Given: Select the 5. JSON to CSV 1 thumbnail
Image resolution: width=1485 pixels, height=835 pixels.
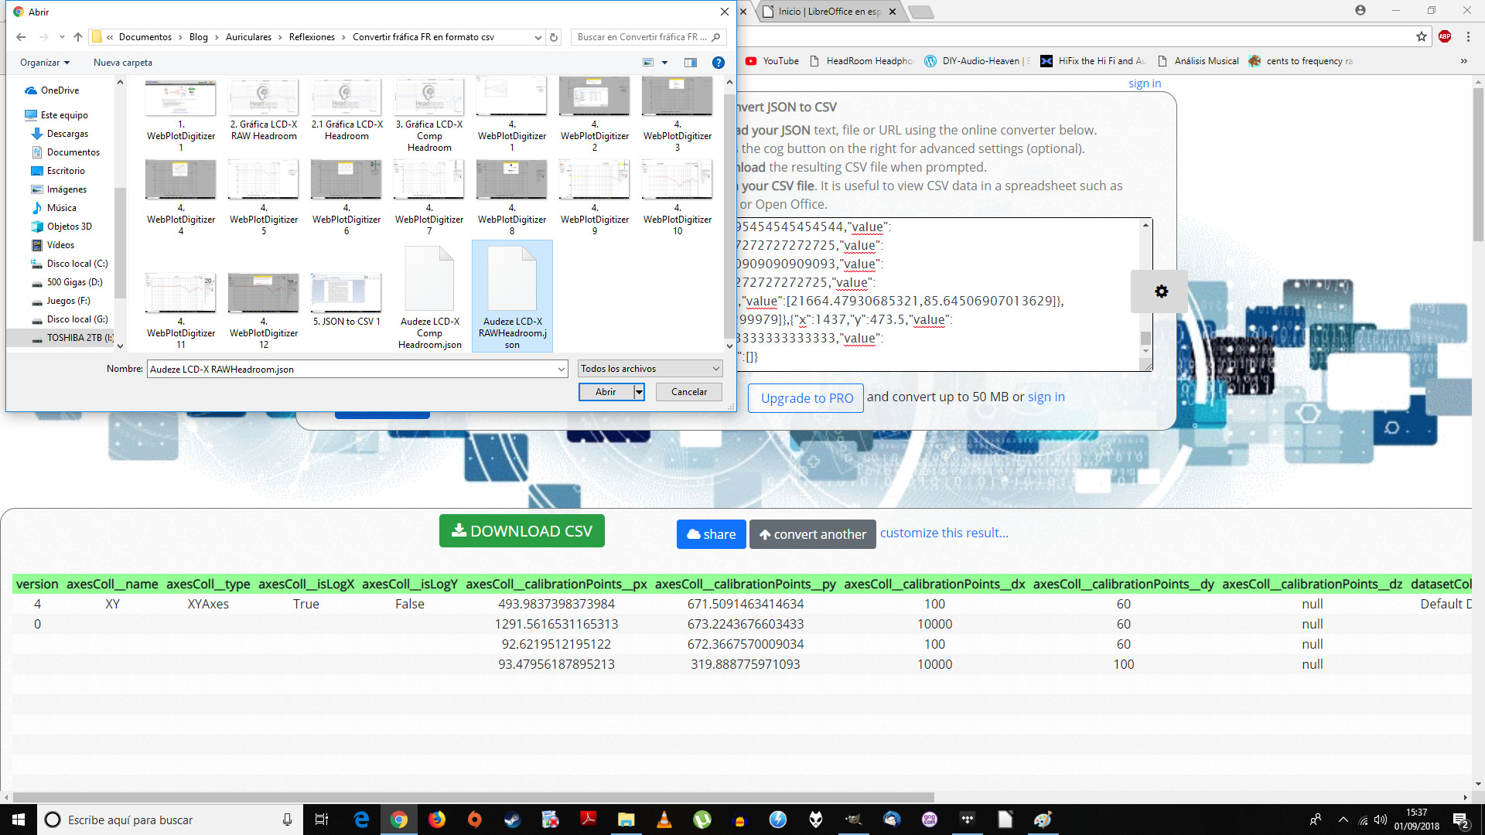Looking at the screenshot, I should [x=346, y=298].
